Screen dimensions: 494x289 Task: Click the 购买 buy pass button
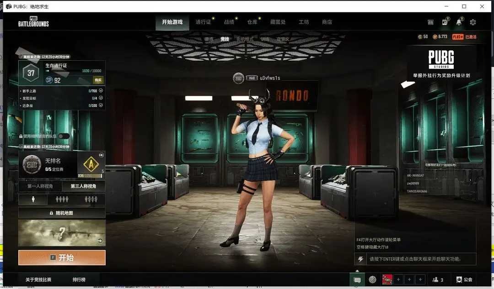click(98, 80)
